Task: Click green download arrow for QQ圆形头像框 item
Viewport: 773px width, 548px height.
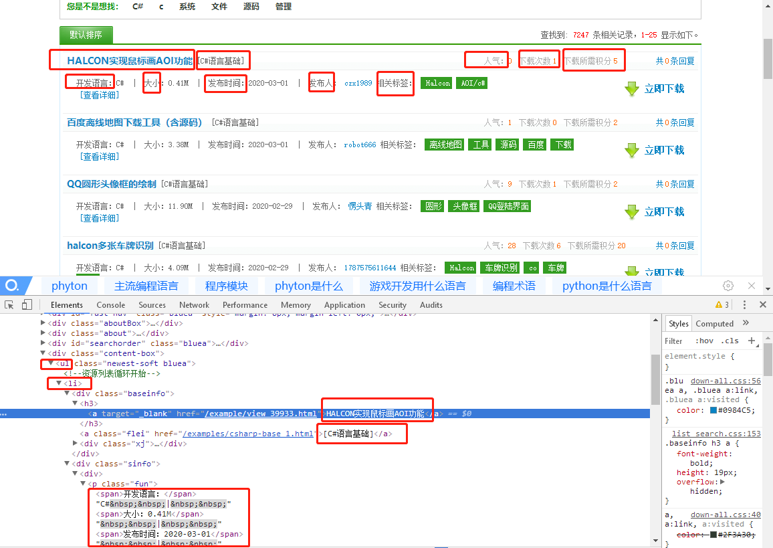Action: pos(631,212)
